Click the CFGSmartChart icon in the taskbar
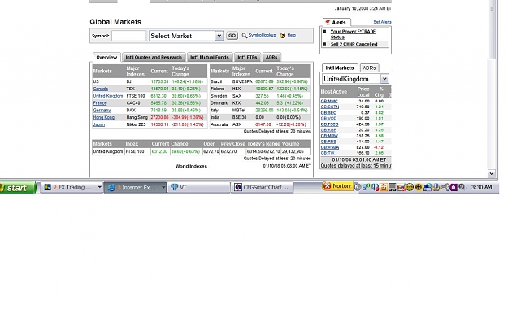This screenshot has height=318, width=508. [238, 187]
